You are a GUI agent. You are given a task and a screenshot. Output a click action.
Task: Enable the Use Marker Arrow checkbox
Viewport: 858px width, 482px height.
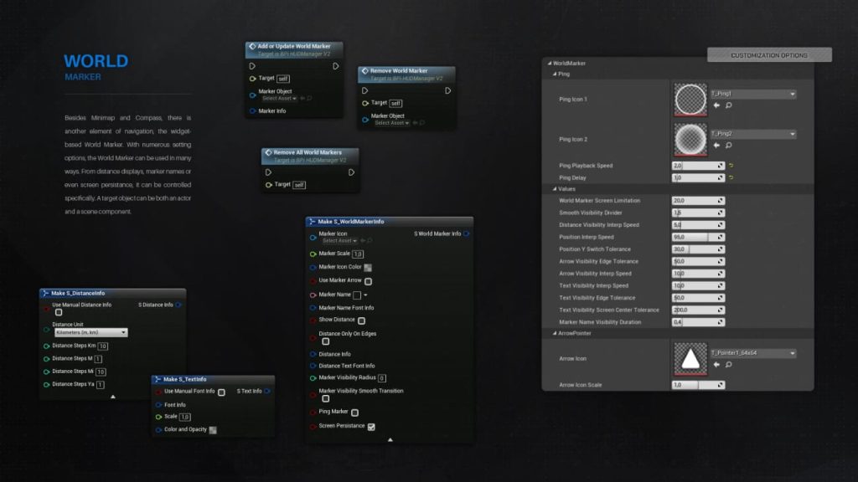point(368,281)
